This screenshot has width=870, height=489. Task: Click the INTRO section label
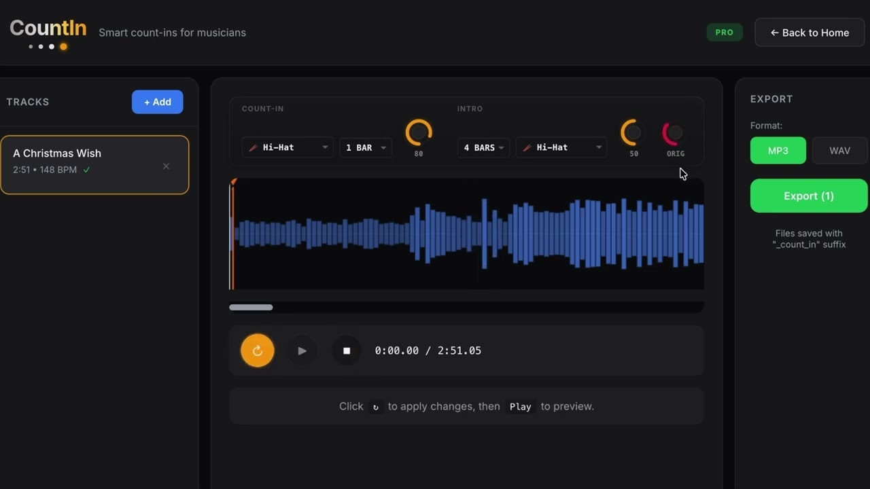(x=470, y=109)
